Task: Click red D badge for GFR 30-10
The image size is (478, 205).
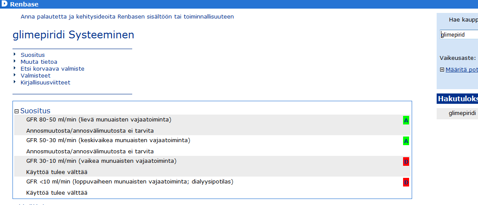Action: (406, 162)
